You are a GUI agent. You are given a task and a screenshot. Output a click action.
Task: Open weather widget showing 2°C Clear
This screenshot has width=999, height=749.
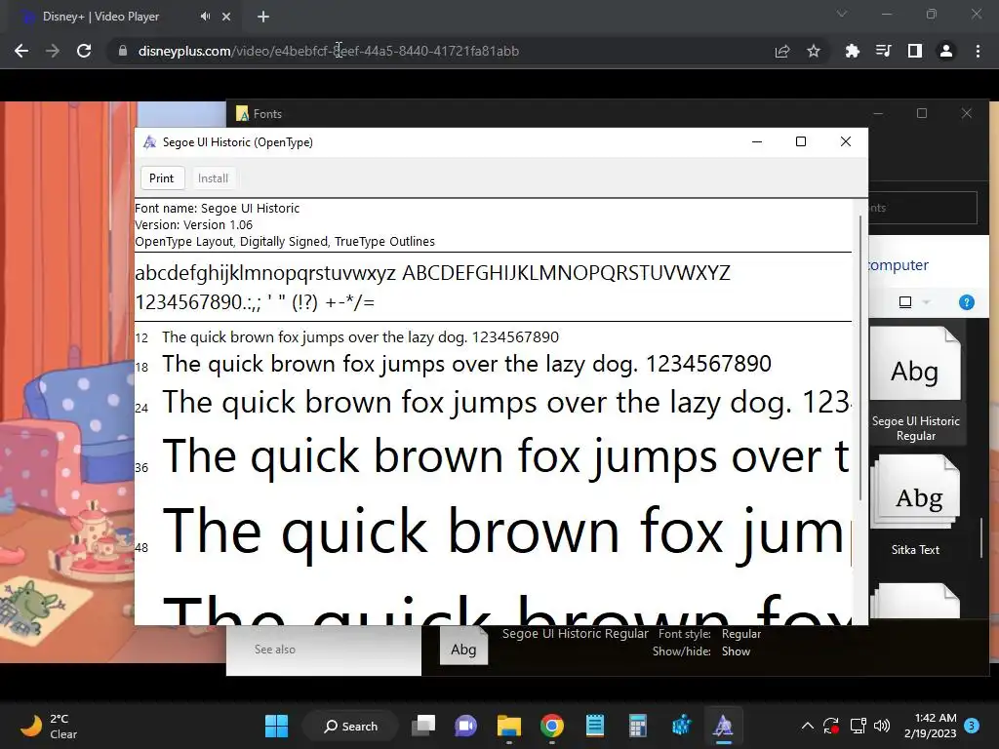tap(50, 726)
